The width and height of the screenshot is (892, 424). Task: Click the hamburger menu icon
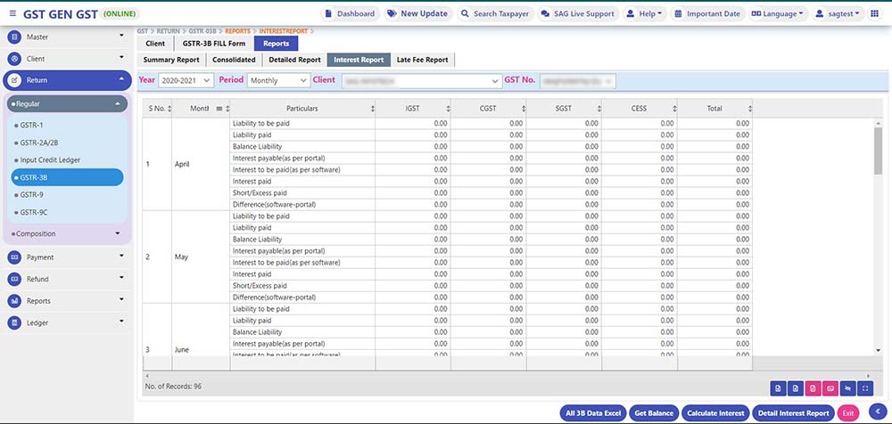click(12, 14)
